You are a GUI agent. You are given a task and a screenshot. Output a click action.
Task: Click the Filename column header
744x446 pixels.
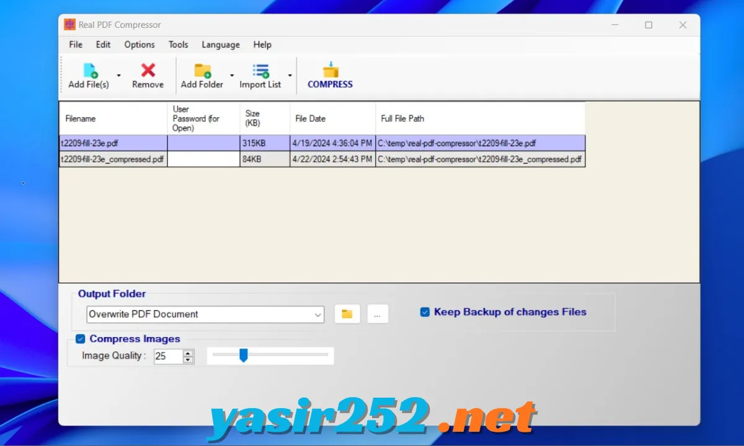[113, 118]
